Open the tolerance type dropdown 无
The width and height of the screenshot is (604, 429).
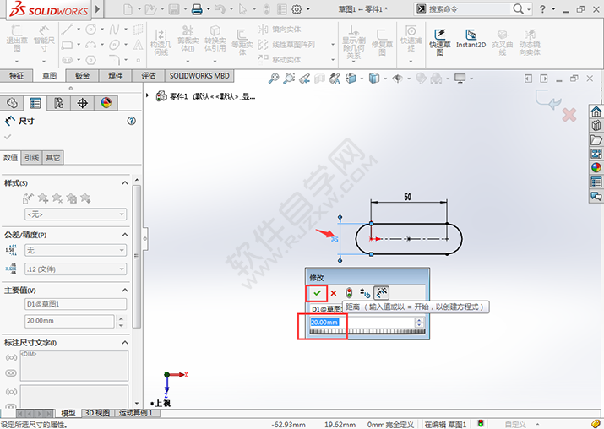[75, 250]
